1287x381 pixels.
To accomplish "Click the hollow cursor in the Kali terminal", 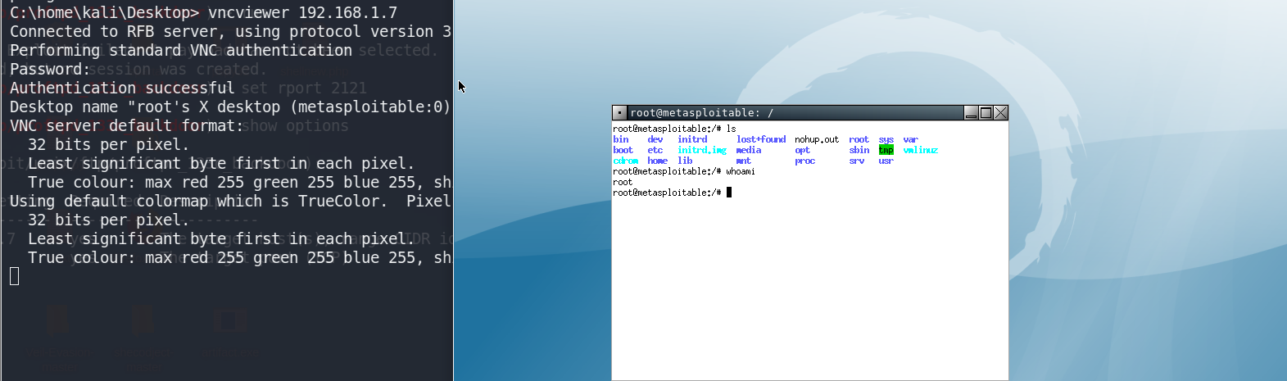I will point(15,277).
